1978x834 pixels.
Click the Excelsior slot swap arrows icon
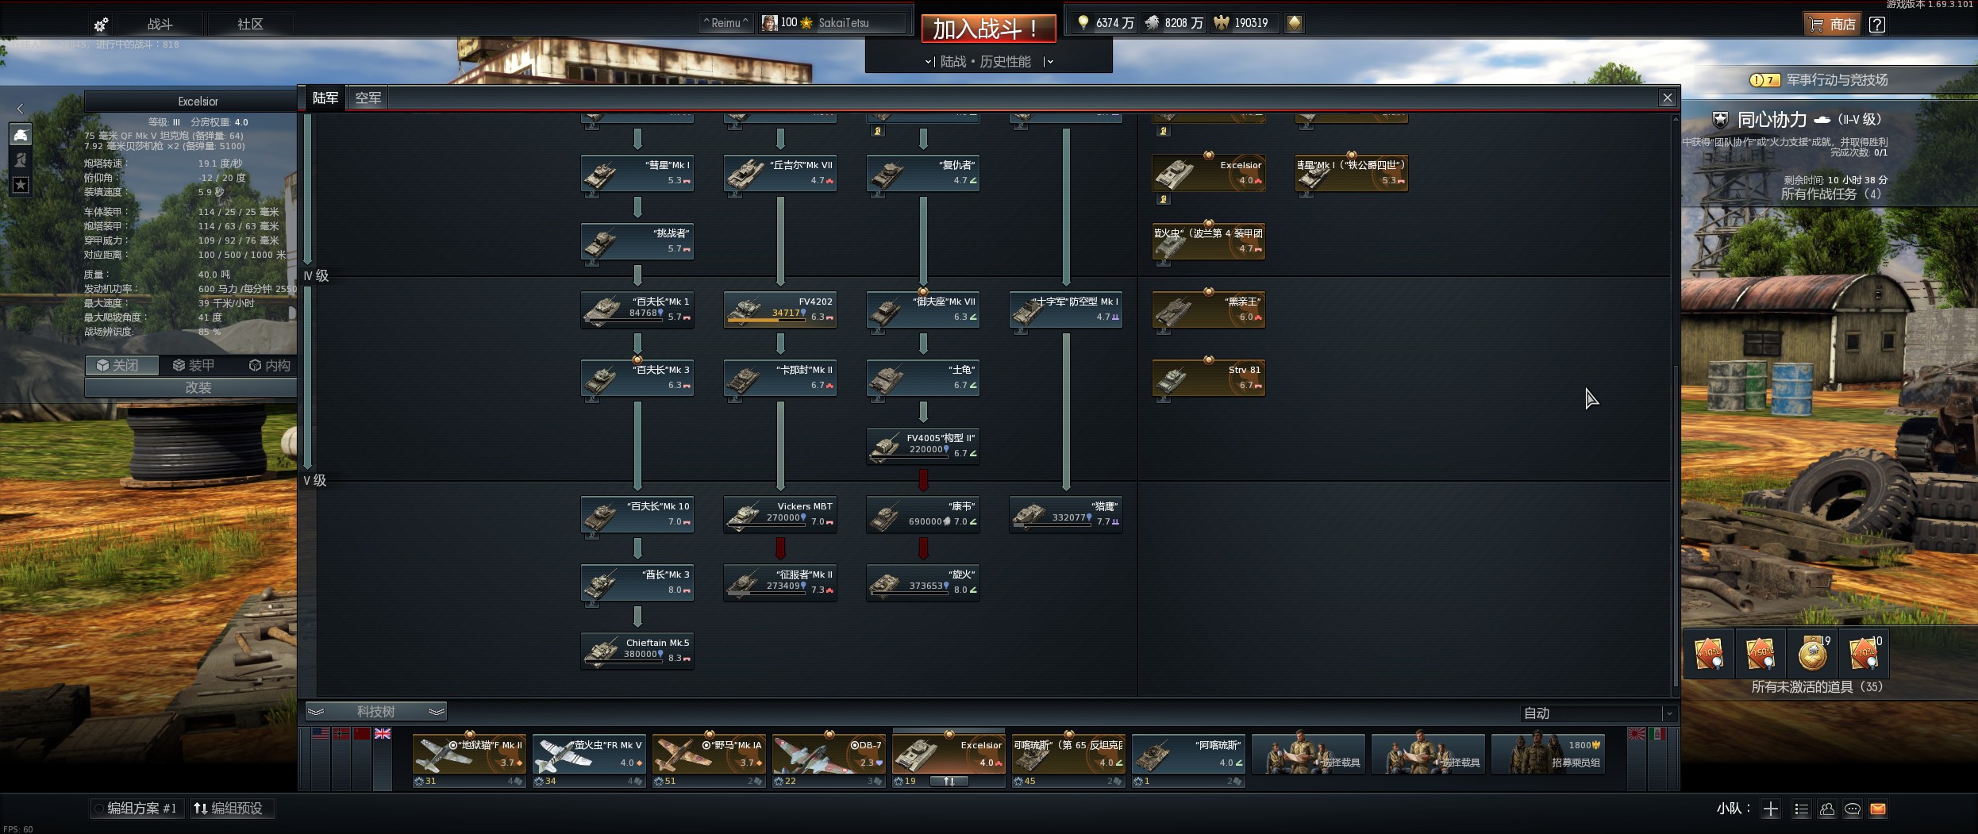coord(949,782)
